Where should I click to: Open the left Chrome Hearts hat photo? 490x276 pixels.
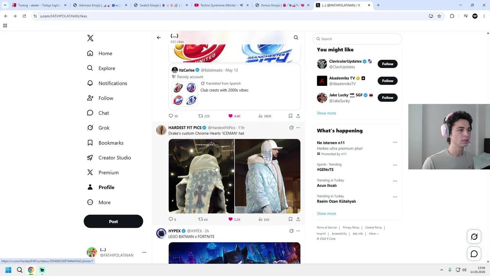201,176
